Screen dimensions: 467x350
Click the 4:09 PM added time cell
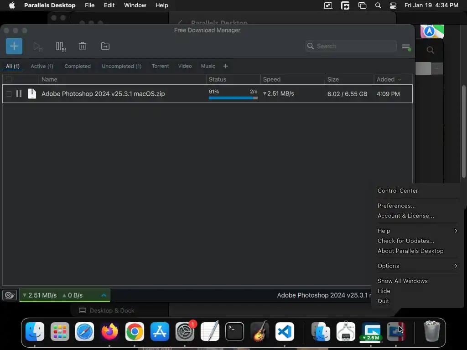click(388, 94)
